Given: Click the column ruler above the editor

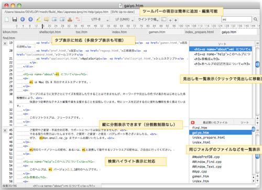Looking at the screenshot, I should click(137, 26).
